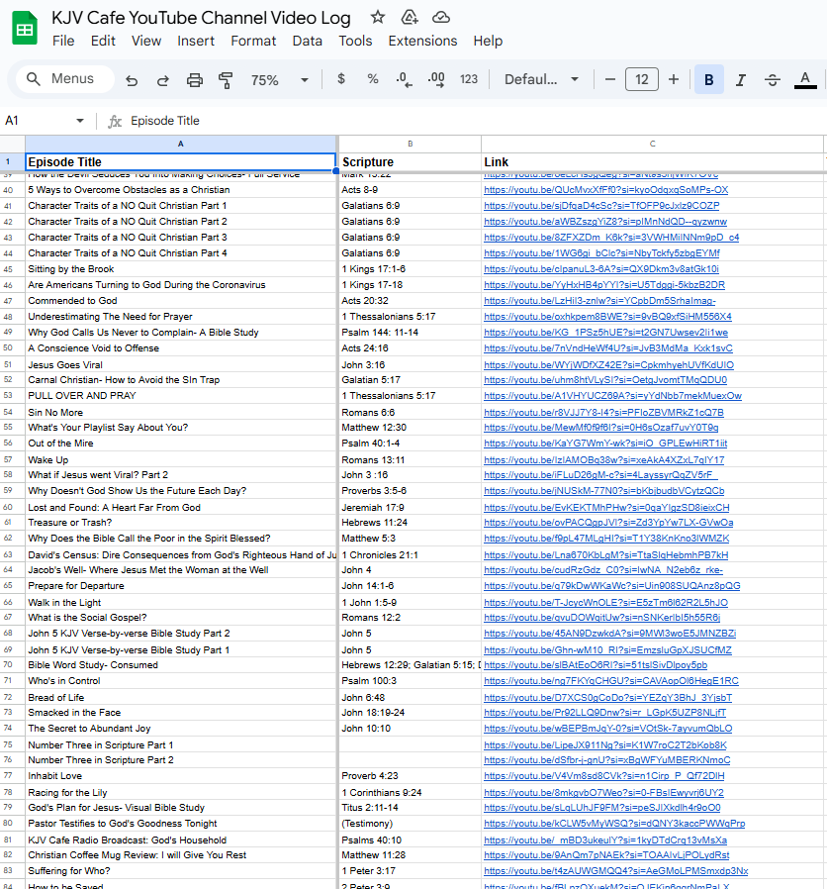Open the View menu

pos(146,41)
